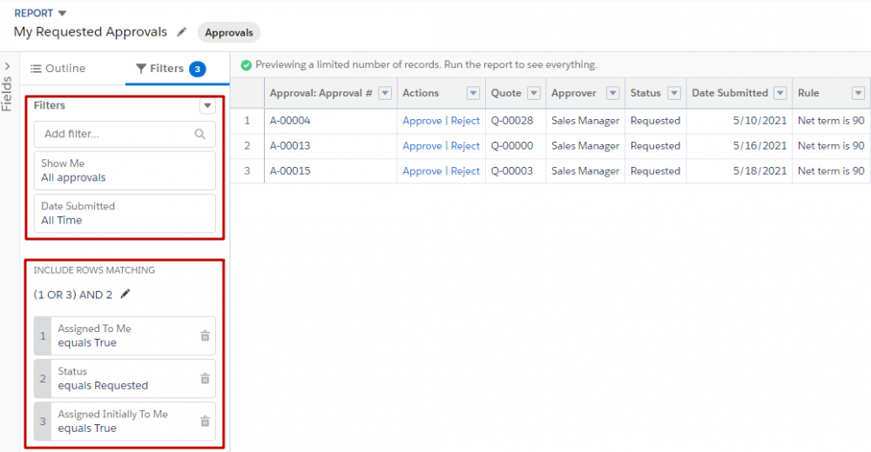871x452 pixels.
Task: Approve the A-00013 request
Action: point(422,146)
